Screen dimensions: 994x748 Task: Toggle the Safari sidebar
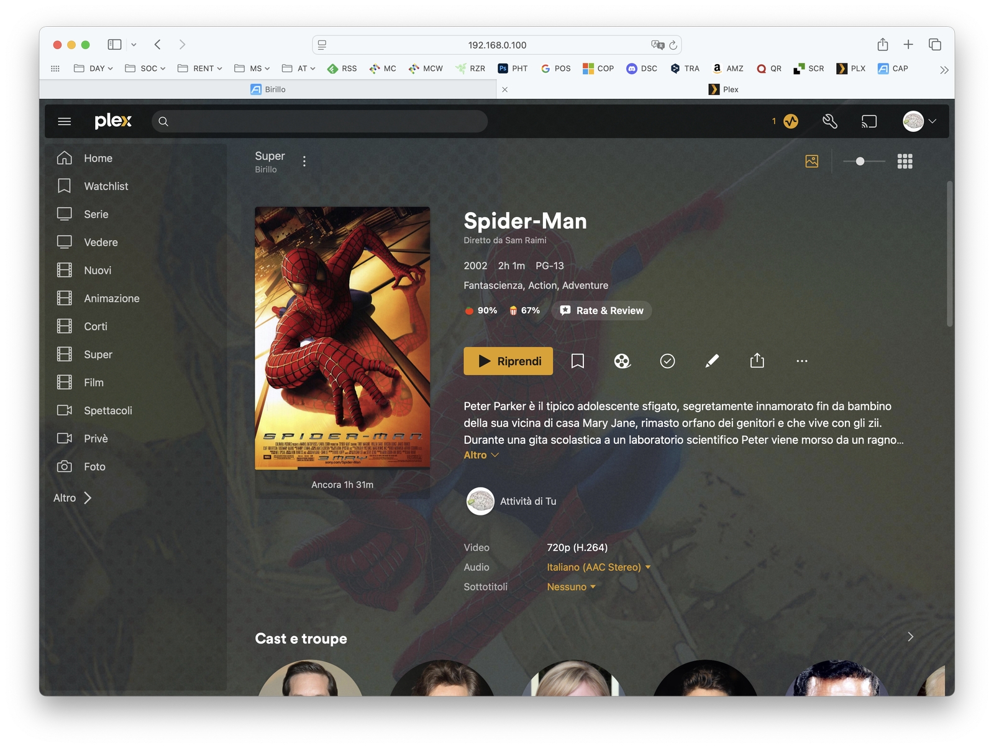point(114,44)
